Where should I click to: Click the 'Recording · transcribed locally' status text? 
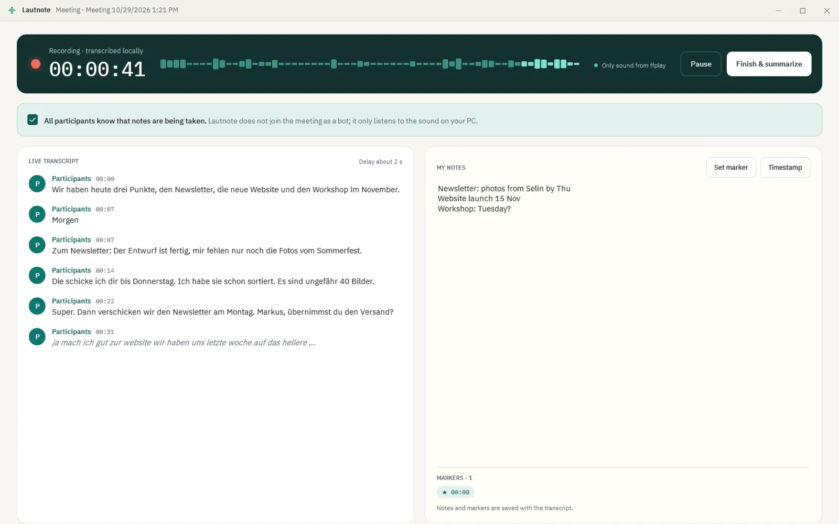(96, 51)
